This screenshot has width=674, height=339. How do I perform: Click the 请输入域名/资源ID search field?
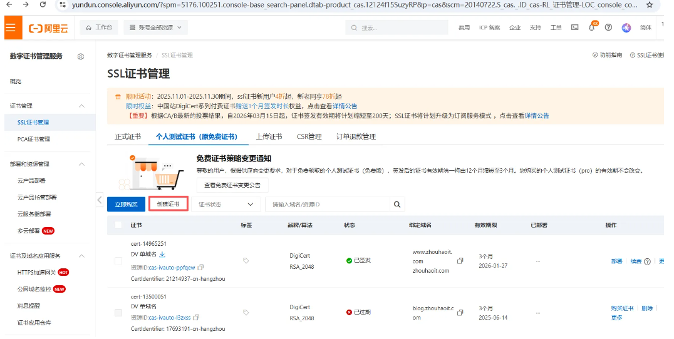click(326, 205)
